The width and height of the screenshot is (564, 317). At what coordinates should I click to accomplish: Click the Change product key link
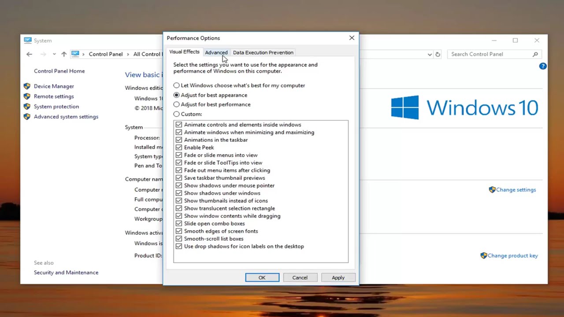point(513,255)
